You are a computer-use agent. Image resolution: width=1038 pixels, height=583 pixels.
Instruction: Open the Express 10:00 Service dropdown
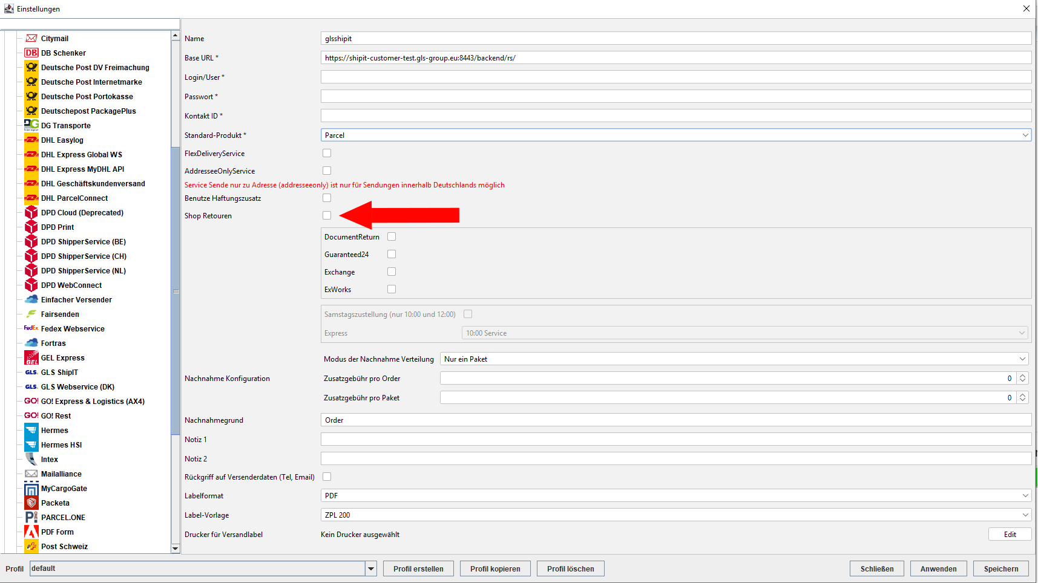point(745,333)
